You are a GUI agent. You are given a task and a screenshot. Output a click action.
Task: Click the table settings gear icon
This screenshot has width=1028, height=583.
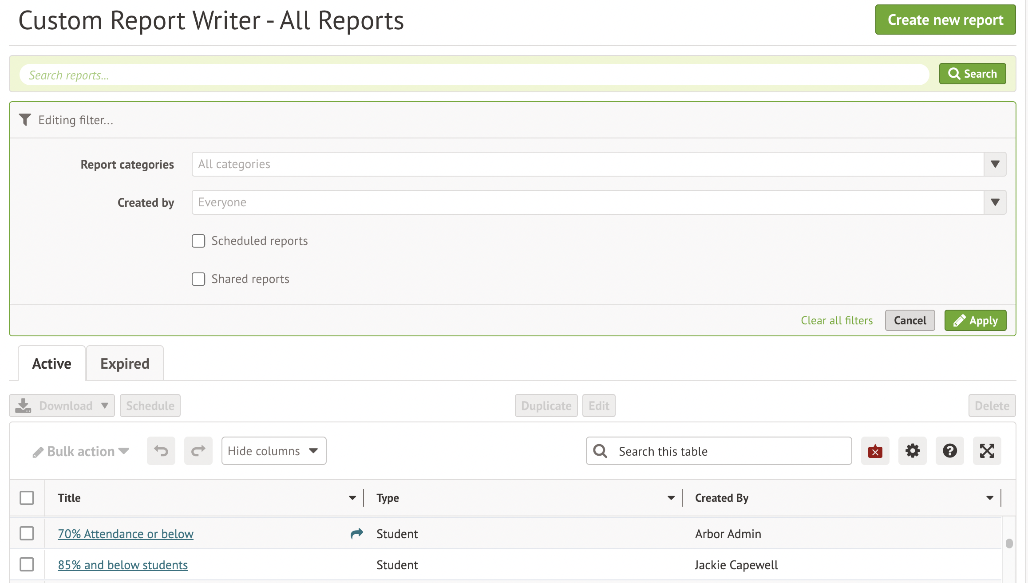(x=912, y=451)
